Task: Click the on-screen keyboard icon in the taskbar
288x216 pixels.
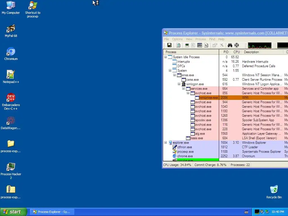Action: click(x=246, y=212)
